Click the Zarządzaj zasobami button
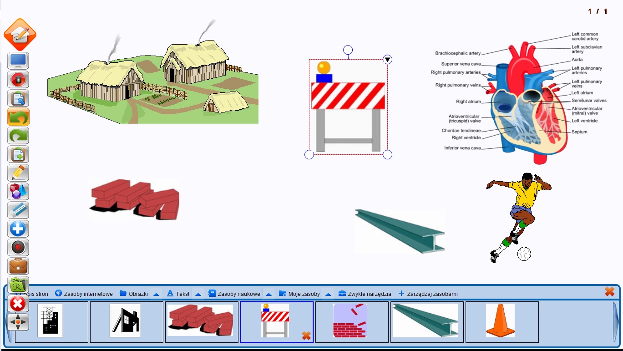The image size is (623, 351). [x=428, y=294]
